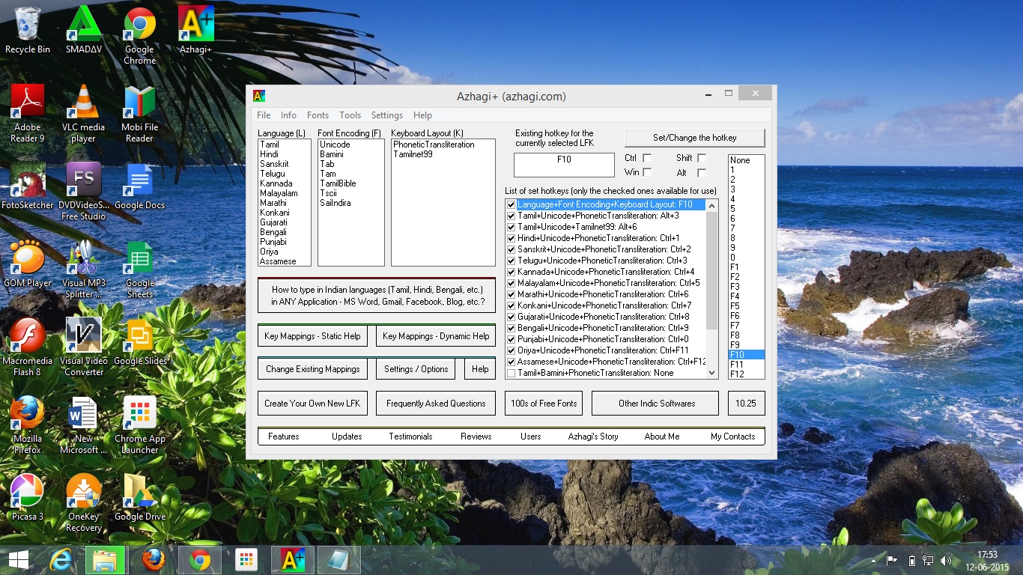Screen dimensions: 1023x575
Task: Click the existing hotkey F10 field
Action: pos(564,165)
